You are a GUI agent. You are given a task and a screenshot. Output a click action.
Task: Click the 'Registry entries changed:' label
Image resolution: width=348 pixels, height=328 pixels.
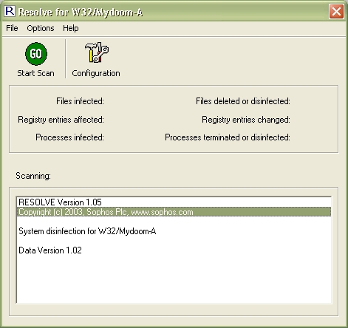point(246,120)
